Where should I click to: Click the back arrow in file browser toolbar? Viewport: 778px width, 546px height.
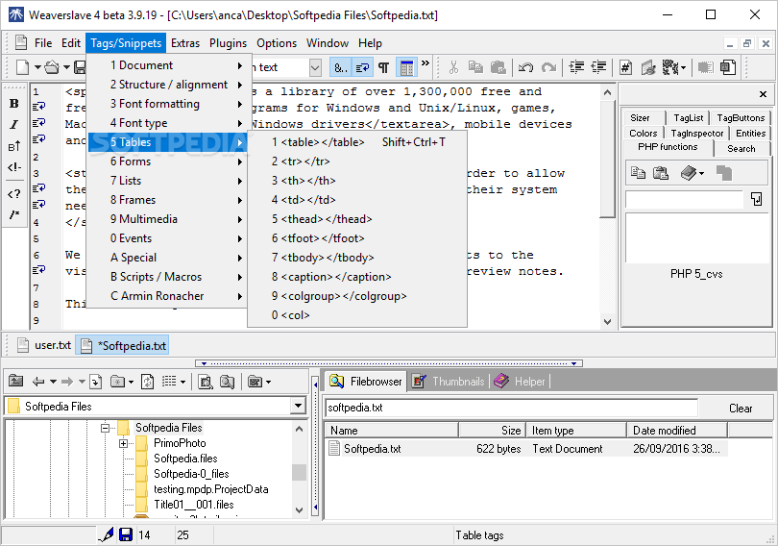[38, 382]
